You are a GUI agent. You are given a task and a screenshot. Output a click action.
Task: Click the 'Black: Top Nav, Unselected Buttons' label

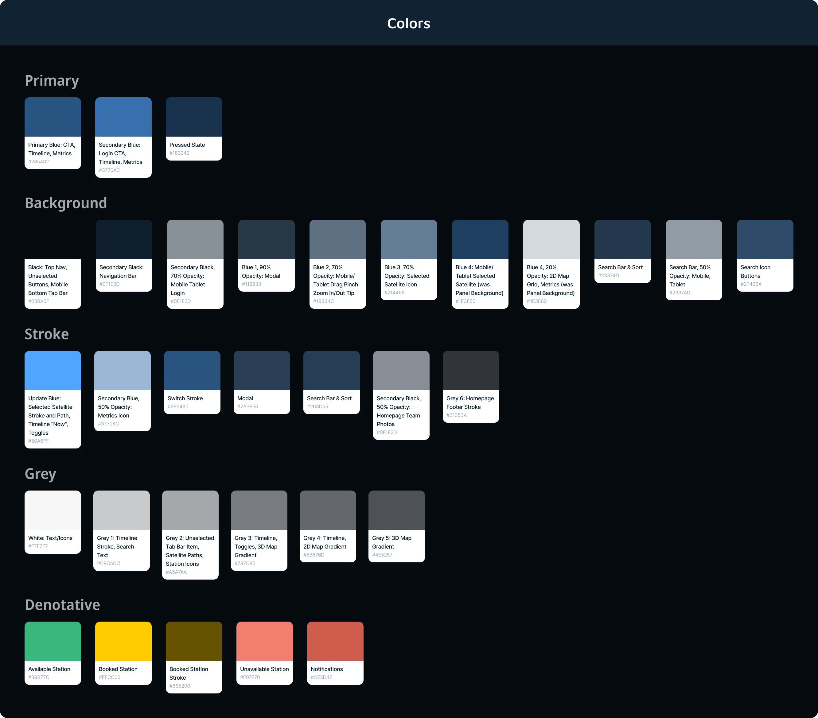point(48,280)
